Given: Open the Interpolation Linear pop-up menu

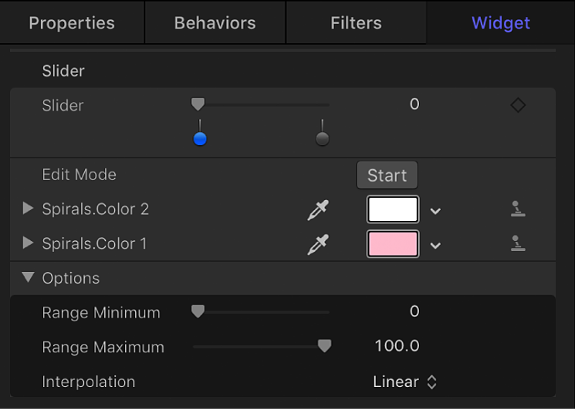Looking at the screenshot, I should coord(405,382).
